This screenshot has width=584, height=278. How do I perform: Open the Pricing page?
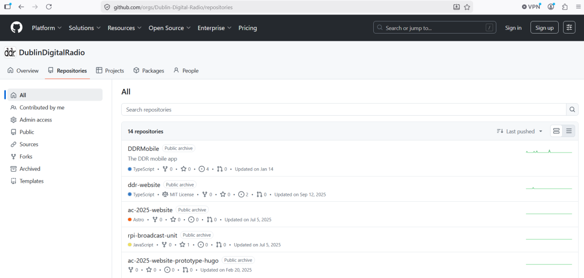coord(248,28)
